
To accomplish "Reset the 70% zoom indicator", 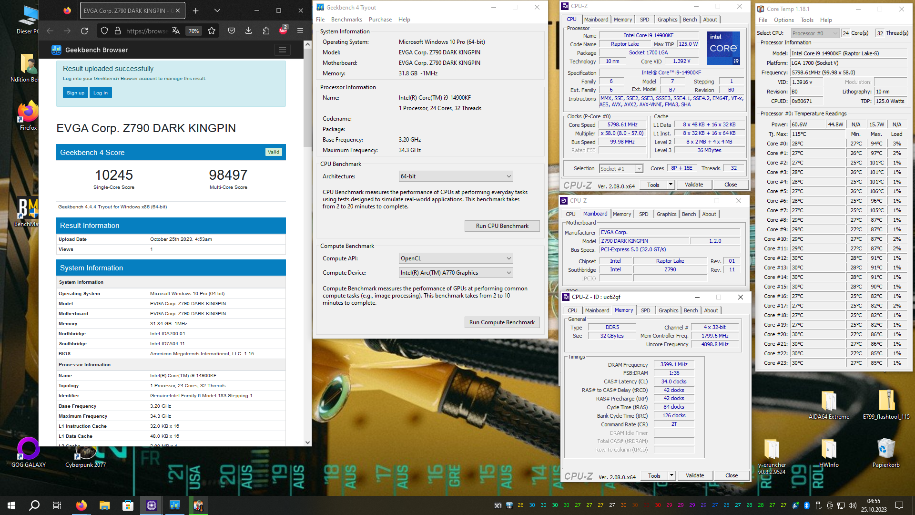I will tap(193, 31).
